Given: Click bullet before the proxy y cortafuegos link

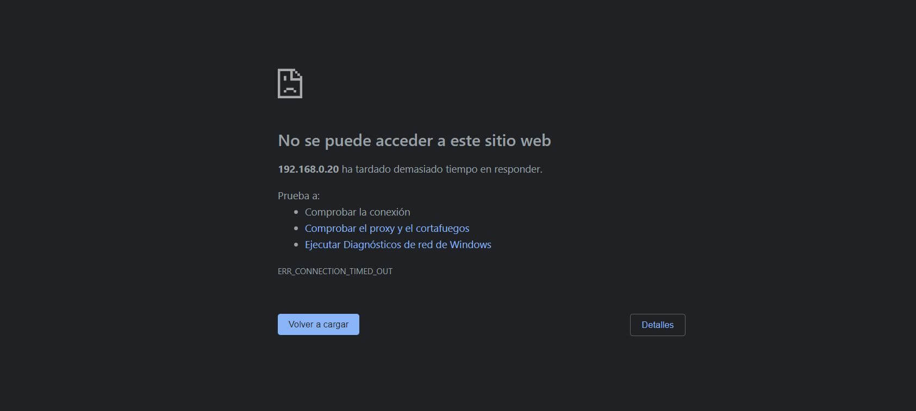Looking at the screenshot, I should click(x=296, y=229).
